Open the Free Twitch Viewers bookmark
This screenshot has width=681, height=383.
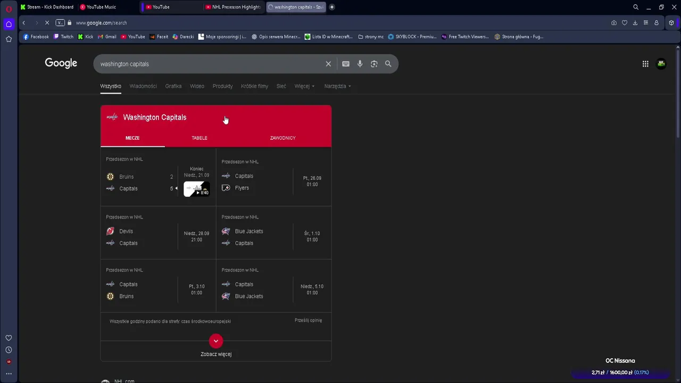pos(465,37)
